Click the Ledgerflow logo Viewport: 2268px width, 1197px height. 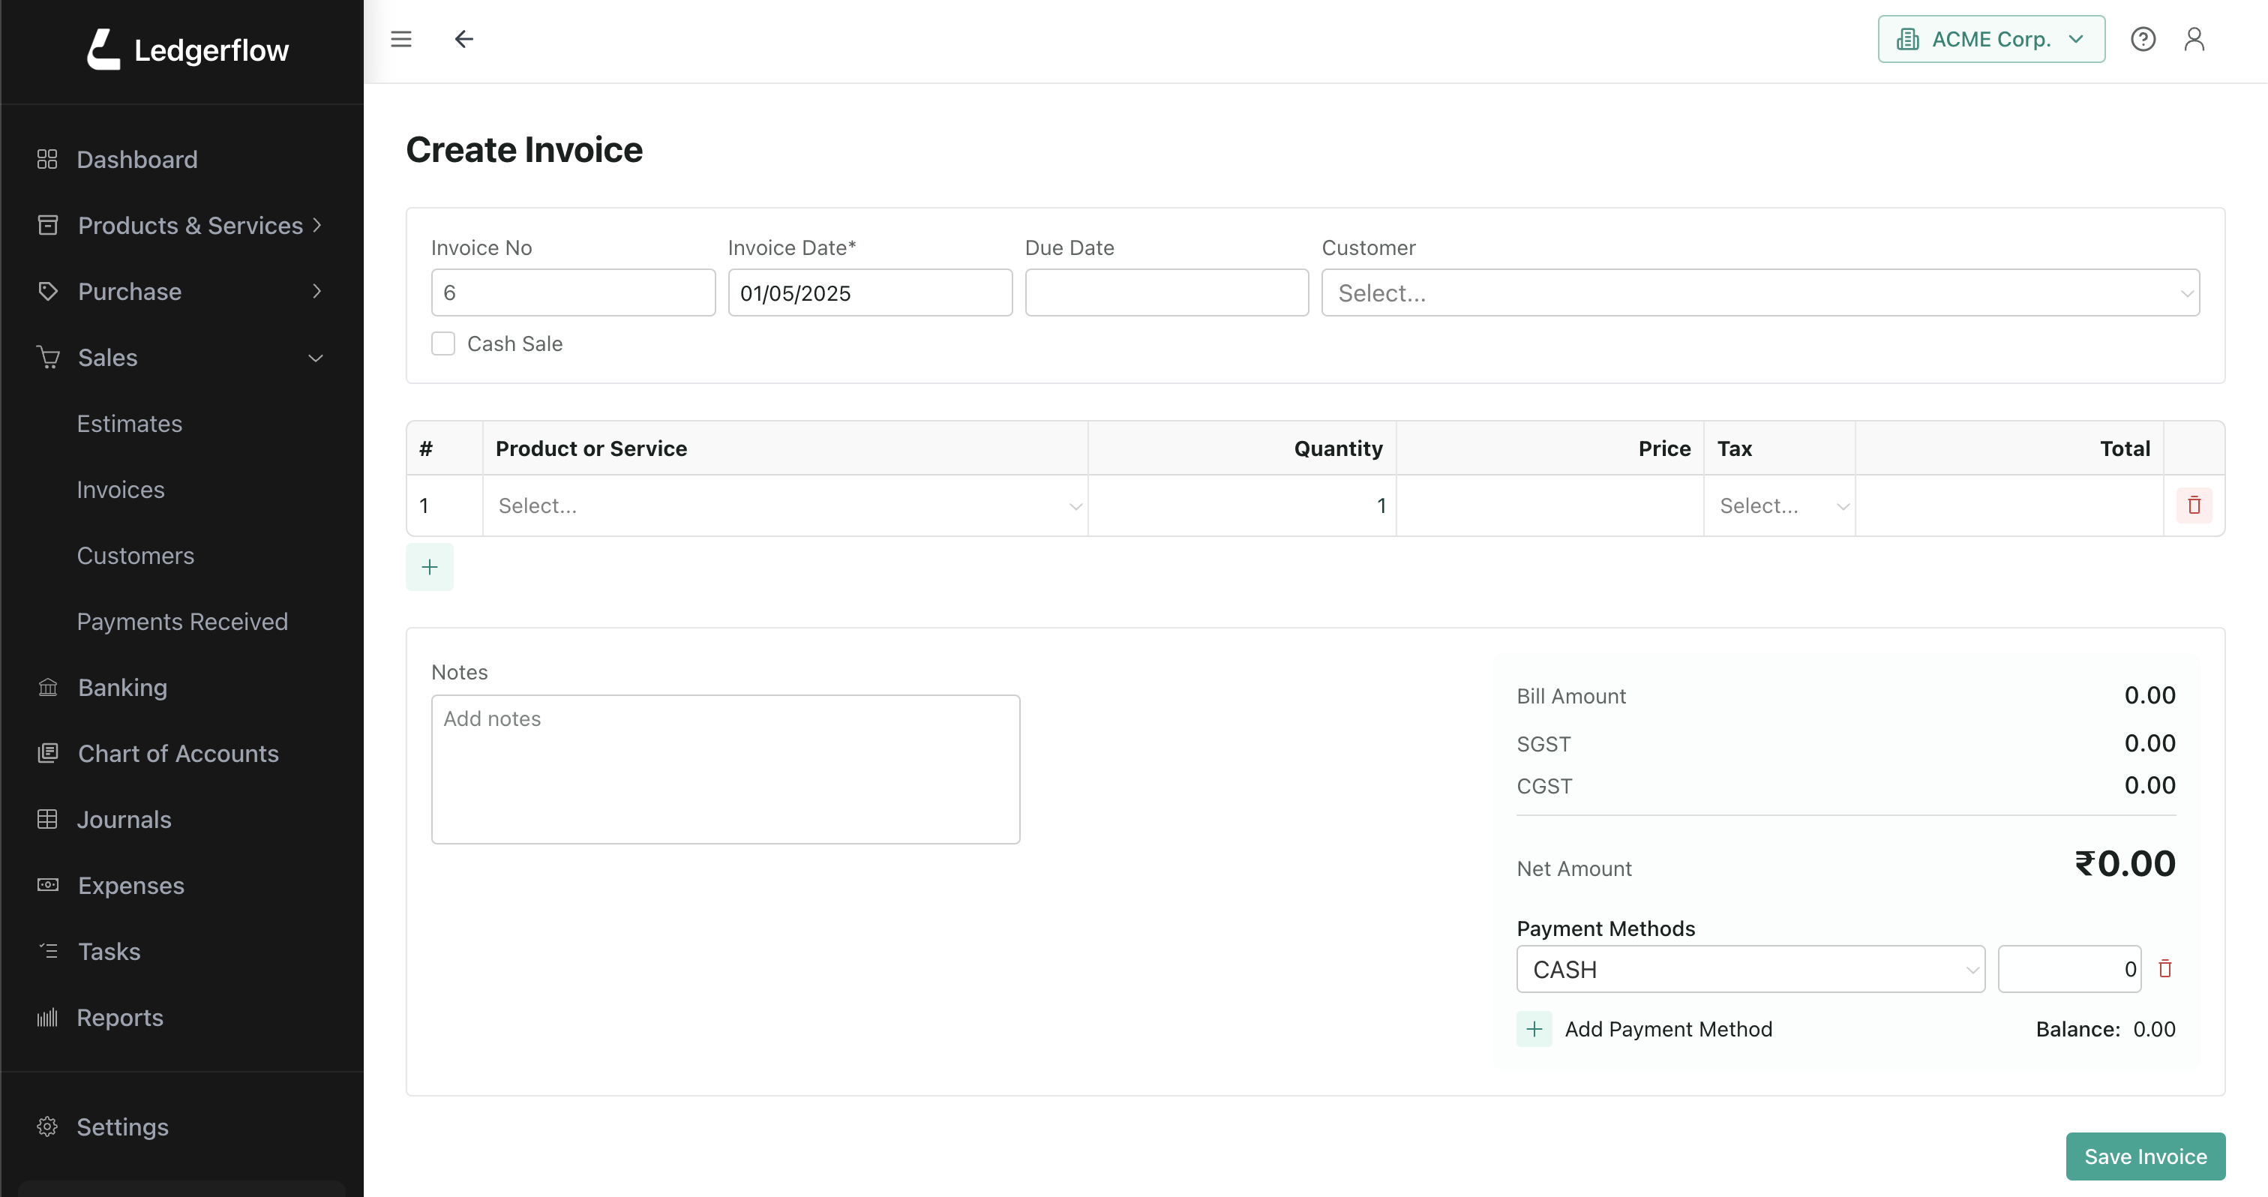tap(187, 50)
